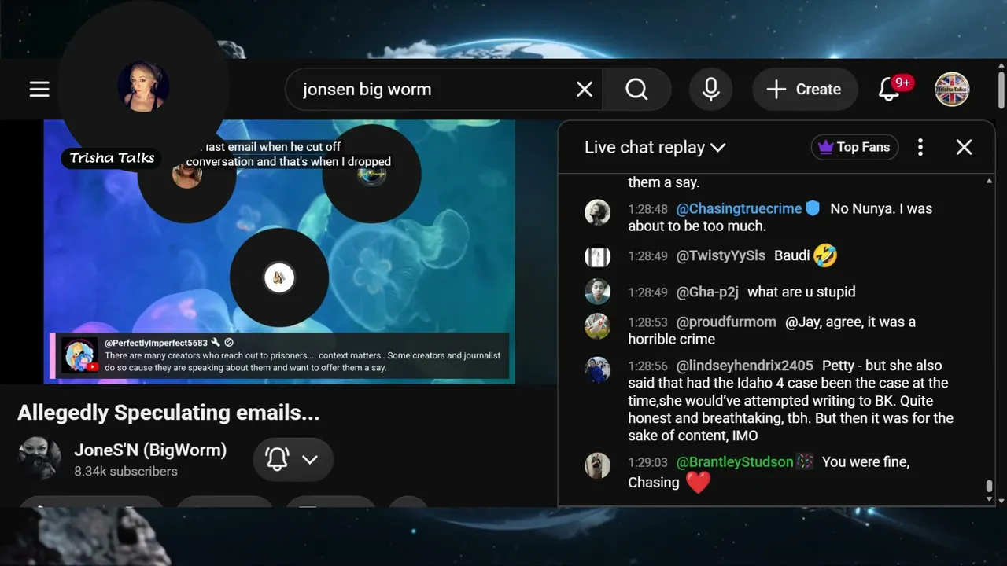
Task: Click the @TwistyYySis username
Action: (721, 255)
